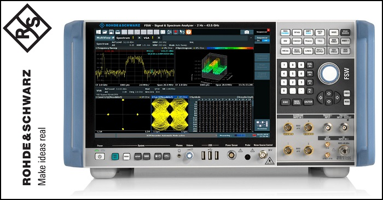This screenshot has width=383, height=200.
Task: Click the REDO key
Action: [346, 102]
